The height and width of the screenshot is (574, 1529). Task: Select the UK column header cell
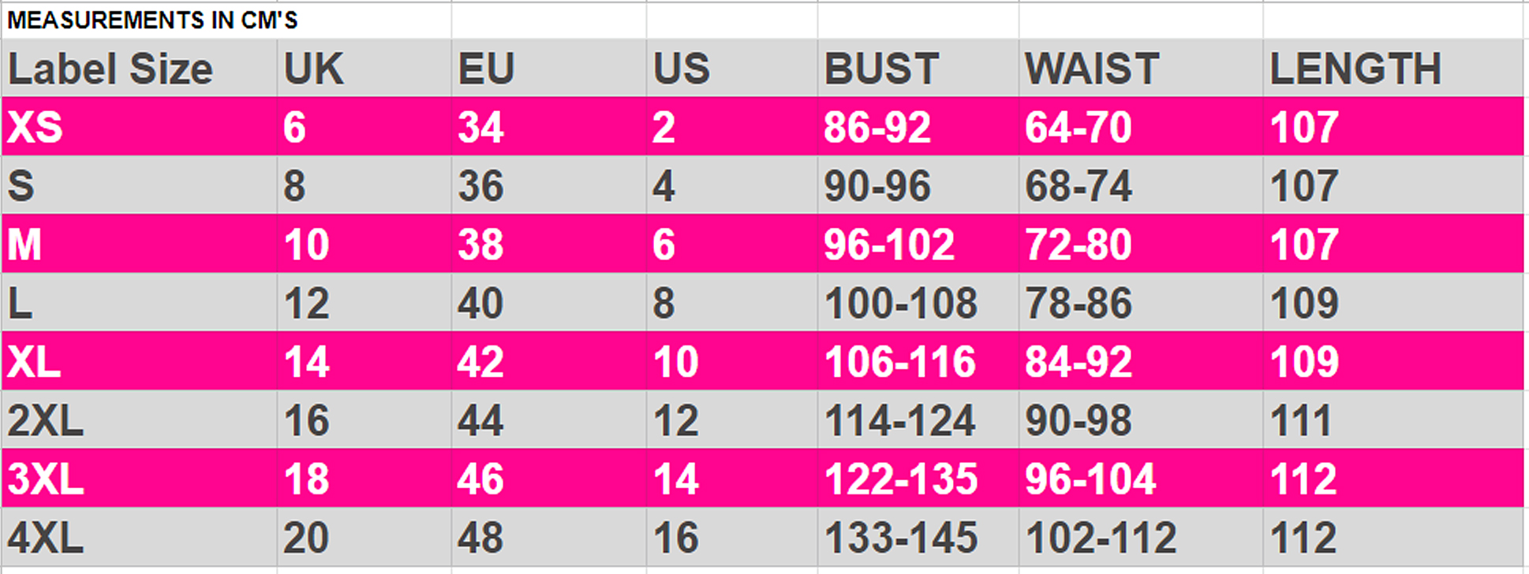(364, 68)
